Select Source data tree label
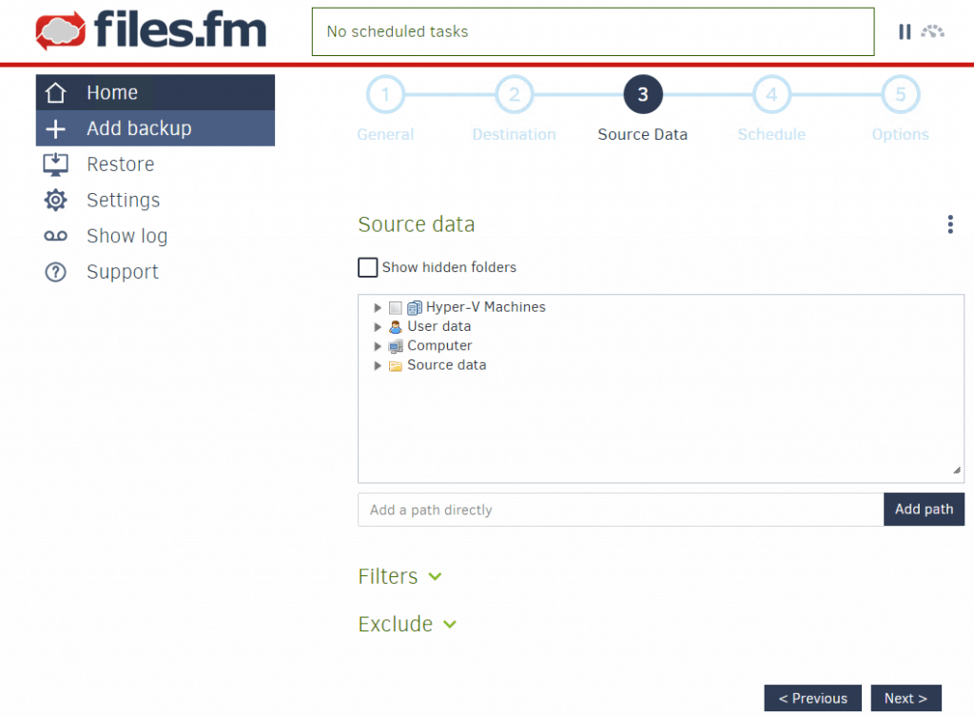Viewport: 974px width, 716px height. click(x=447, y=365)
